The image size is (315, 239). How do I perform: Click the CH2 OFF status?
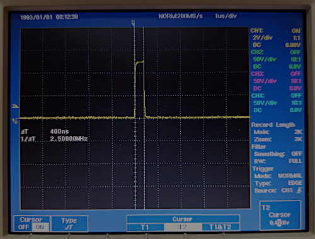[295, 52]
